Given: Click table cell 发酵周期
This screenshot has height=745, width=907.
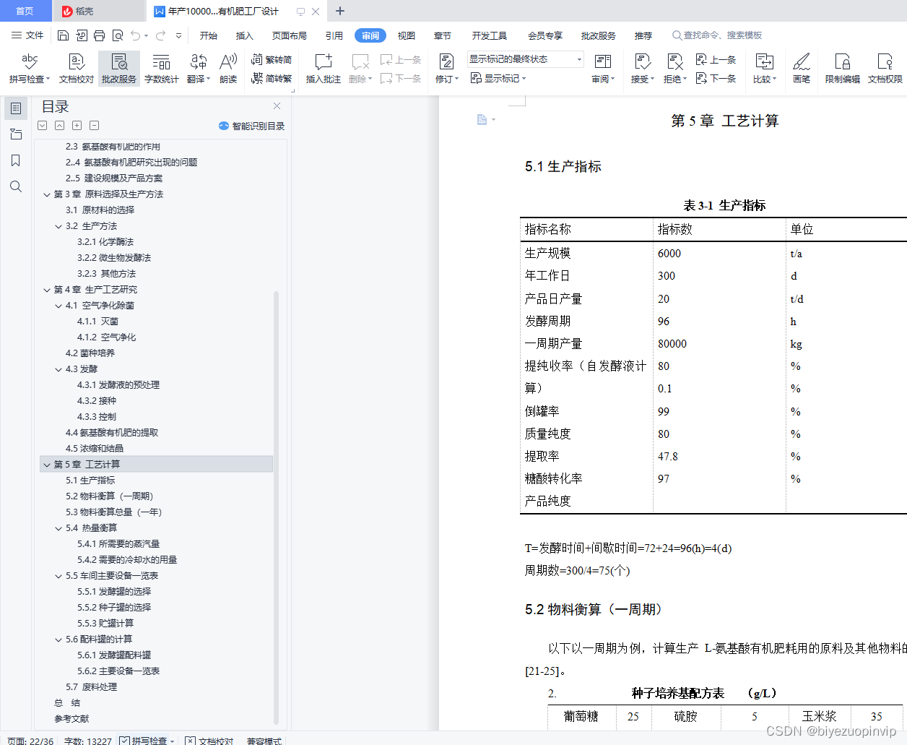Looking at the screenshot, I should tap(547, 321).
